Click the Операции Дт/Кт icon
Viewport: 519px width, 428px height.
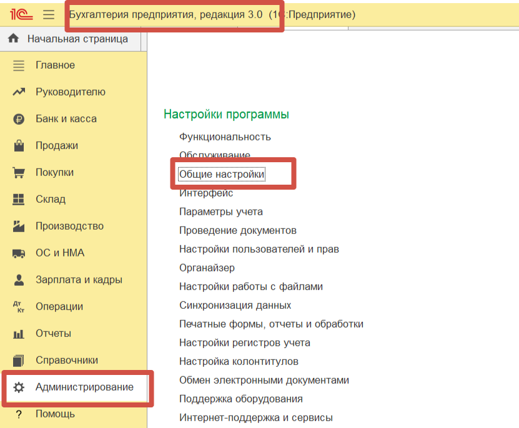point(19,307)
